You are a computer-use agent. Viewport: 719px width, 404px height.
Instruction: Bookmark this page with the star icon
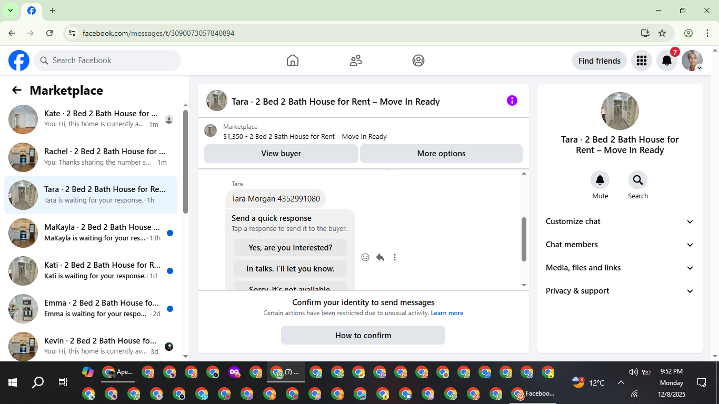662,33
